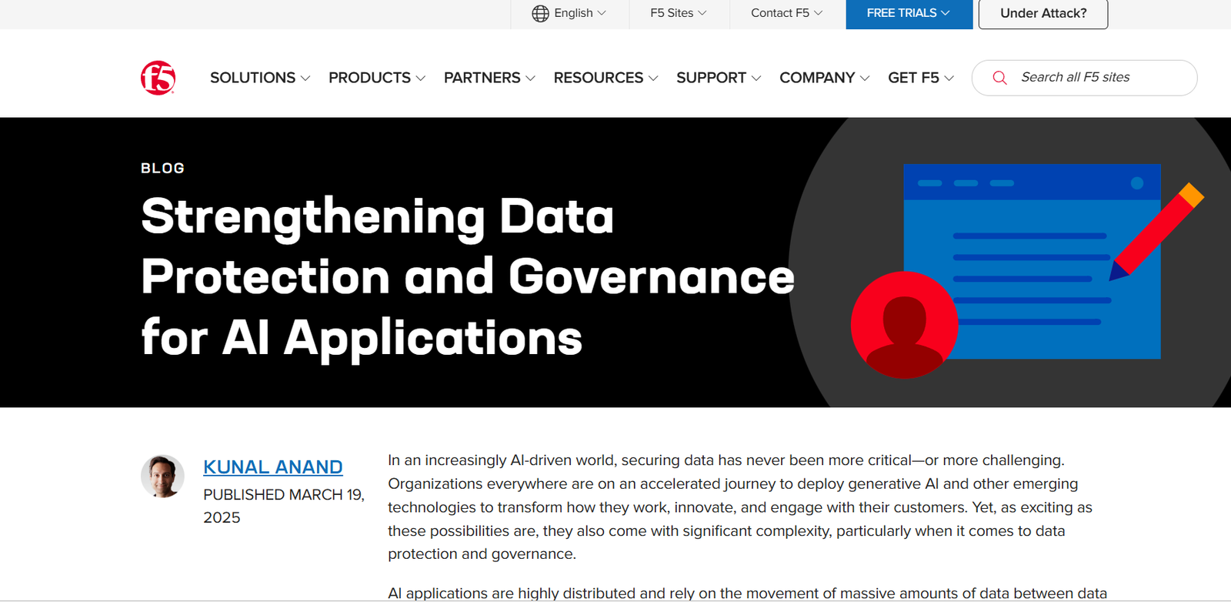1231x602 pixels.
Task: Click the arrow next to FREE TRIALS
Action: coord(946,13)
